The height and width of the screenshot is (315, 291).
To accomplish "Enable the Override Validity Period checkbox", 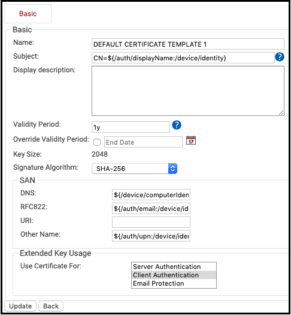I will point(97,142).
